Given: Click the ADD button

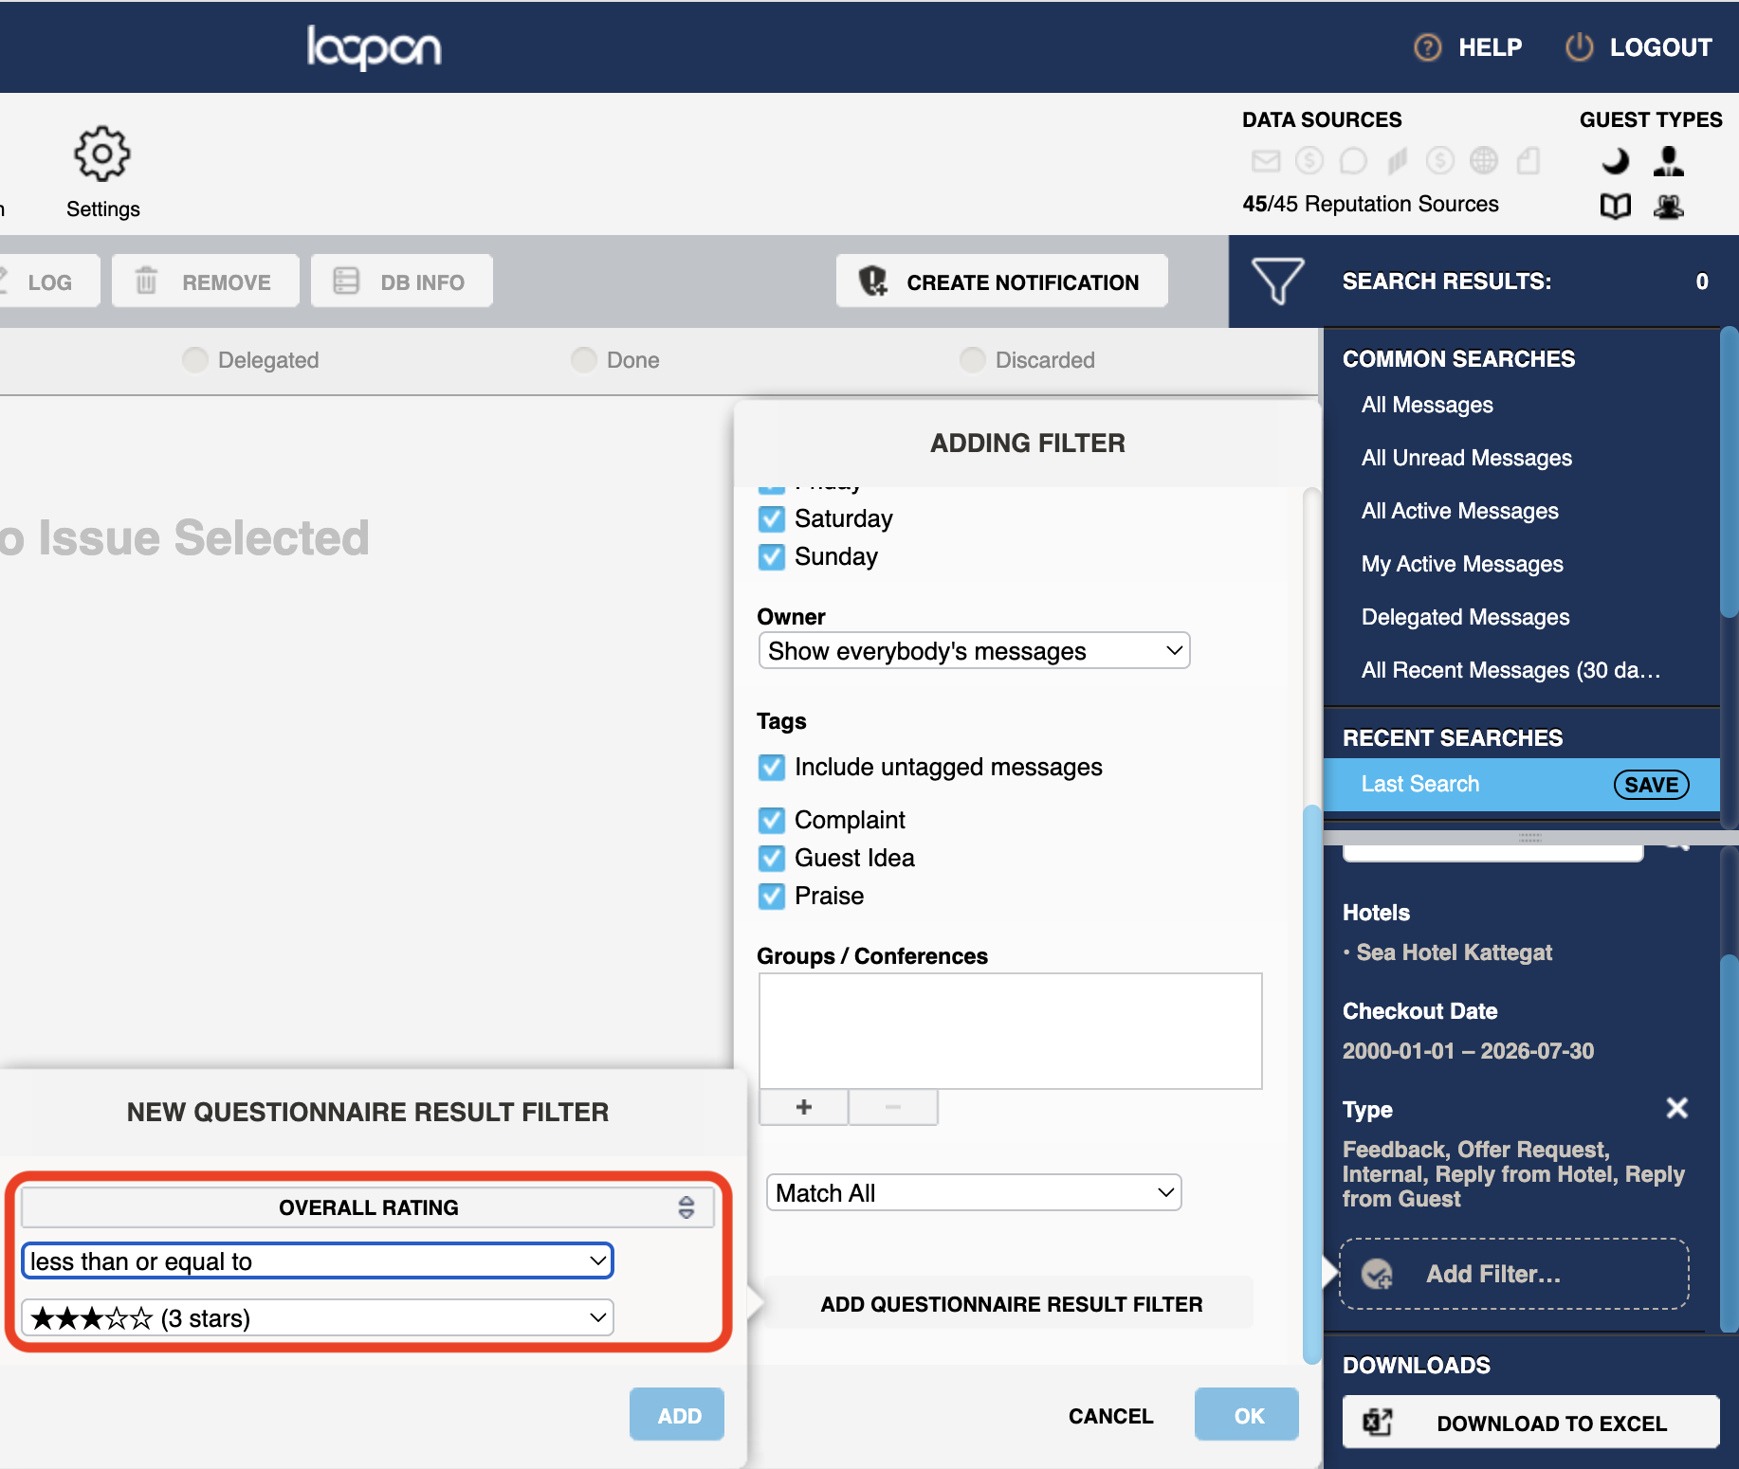Looking at the screenshot, I should (677, 1415).
